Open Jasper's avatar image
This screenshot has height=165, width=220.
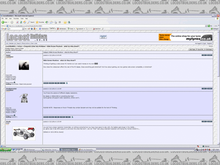[x=24, y=65]
